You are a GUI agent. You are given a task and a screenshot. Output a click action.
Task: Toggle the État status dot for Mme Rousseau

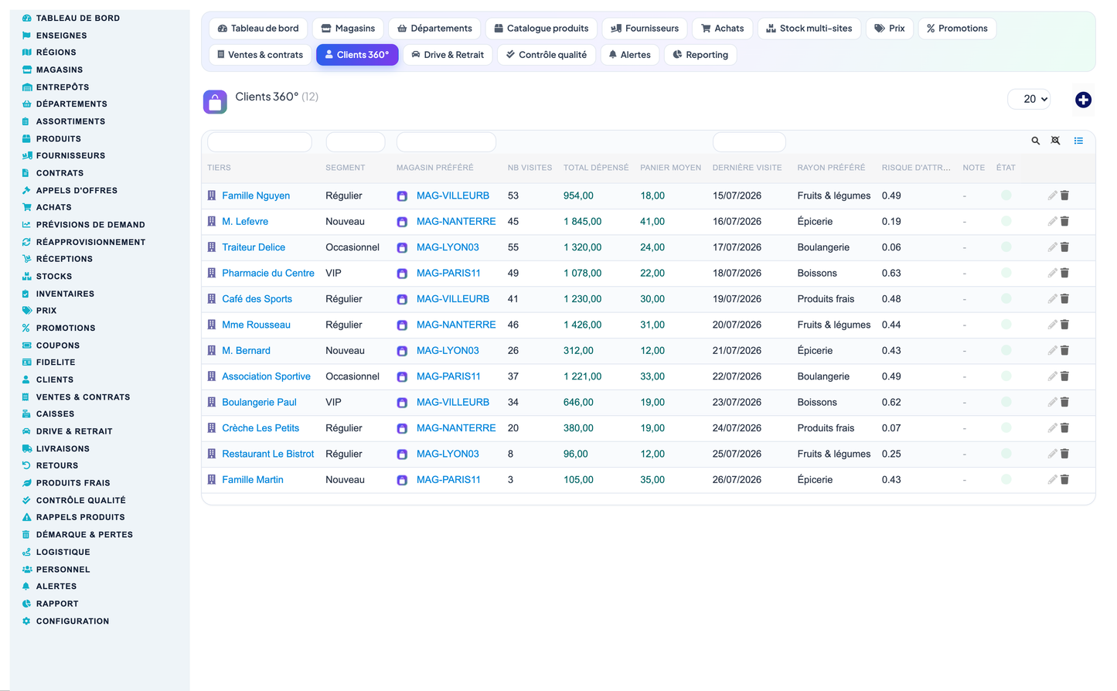click(1006, 325)
